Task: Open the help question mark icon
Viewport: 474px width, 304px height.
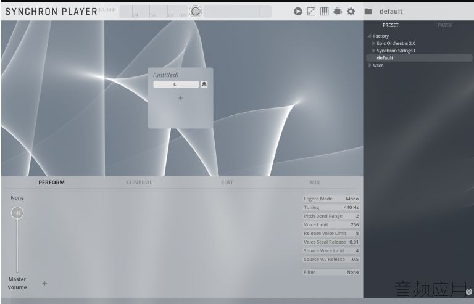Action: tap(469, 292)
